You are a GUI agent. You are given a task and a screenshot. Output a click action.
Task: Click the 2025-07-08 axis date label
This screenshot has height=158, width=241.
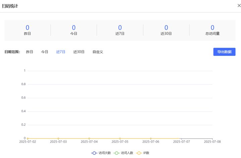click(212, 142)
